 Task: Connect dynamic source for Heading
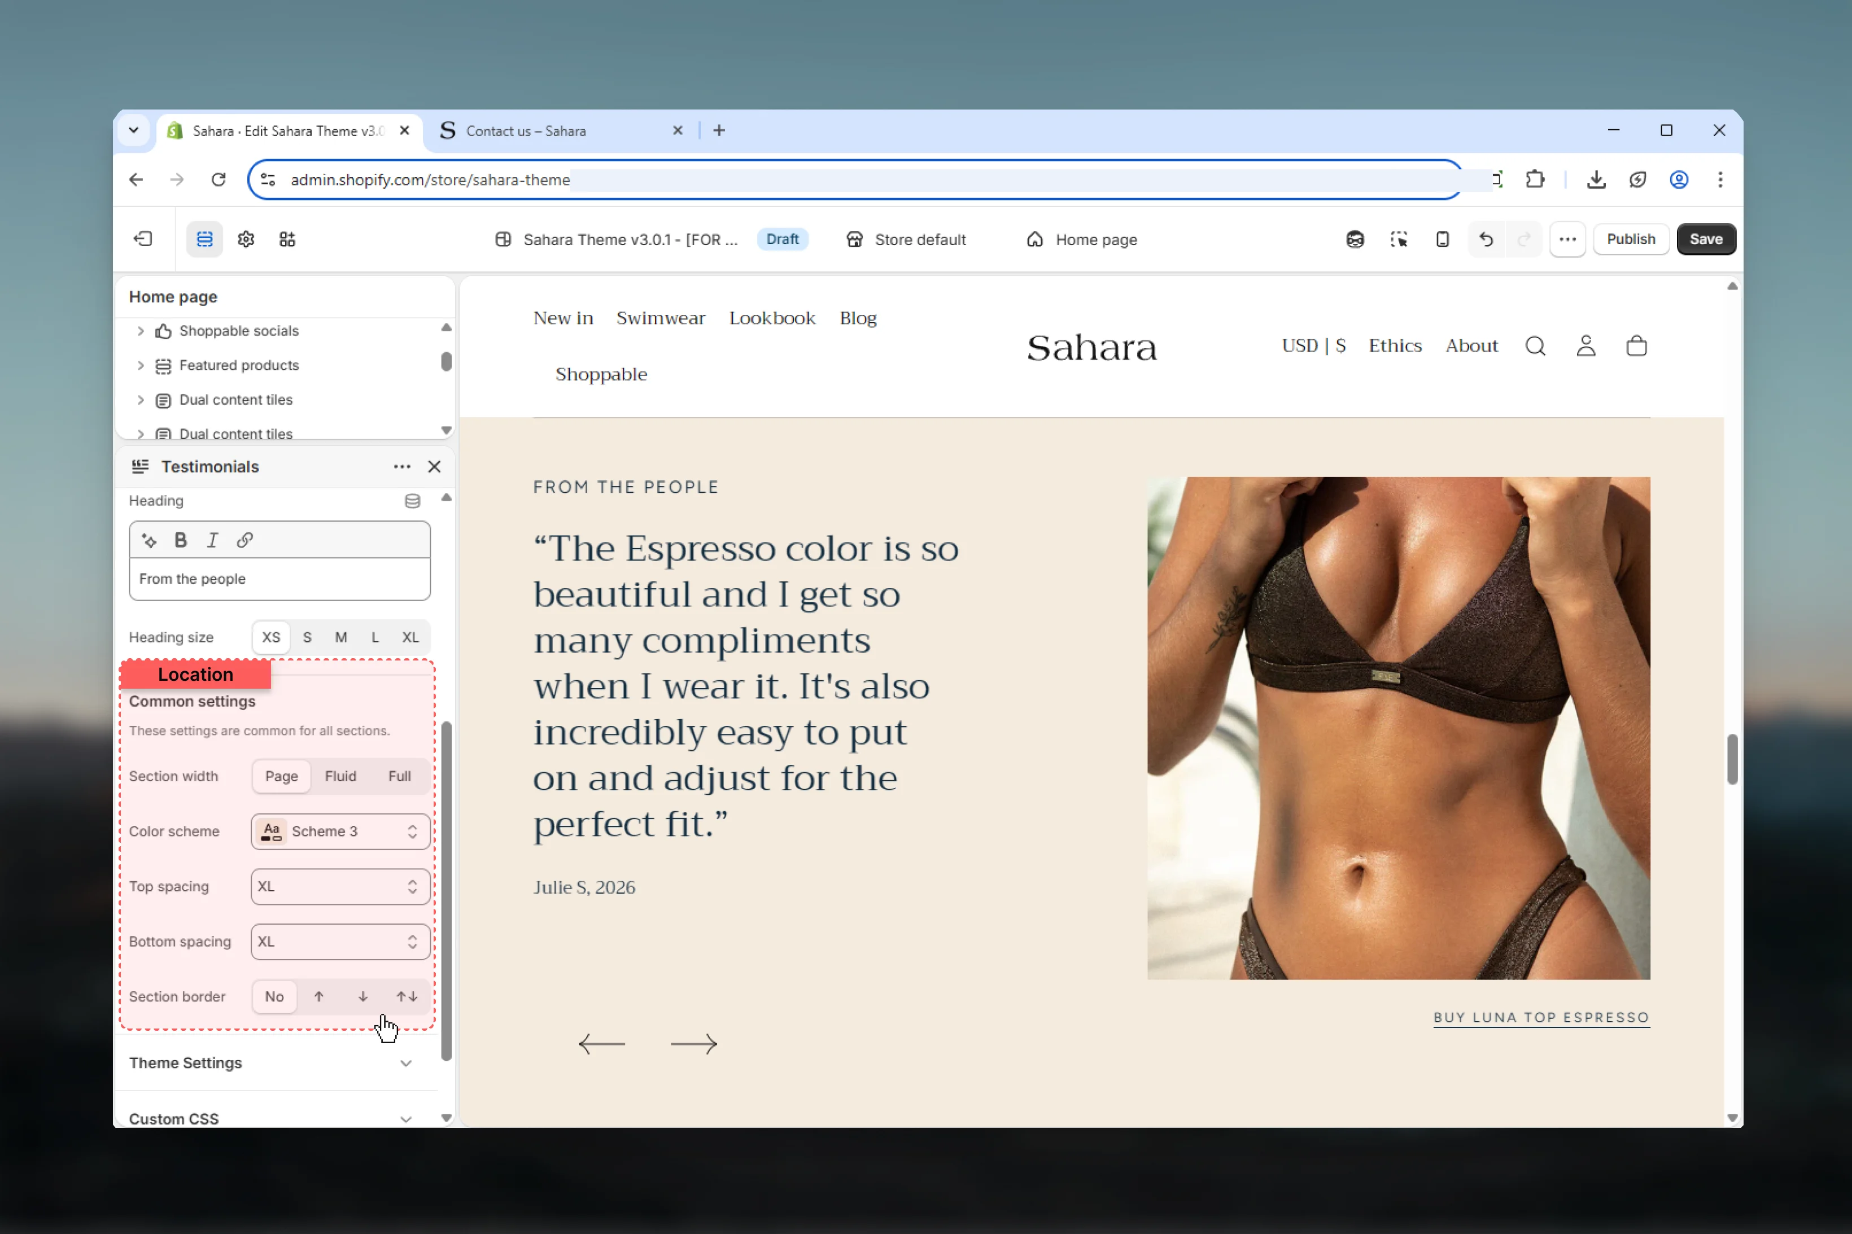click(x=412, y=501)
